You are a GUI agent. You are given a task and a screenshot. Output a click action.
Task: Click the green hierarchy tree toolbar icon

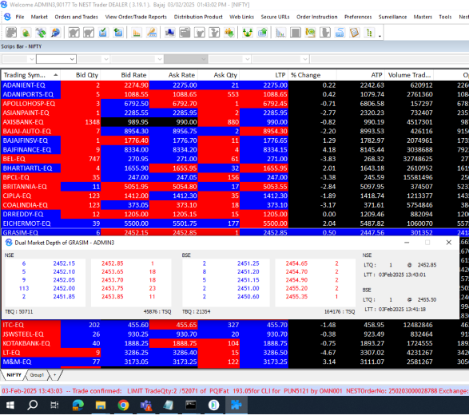[x=369, y=32]
